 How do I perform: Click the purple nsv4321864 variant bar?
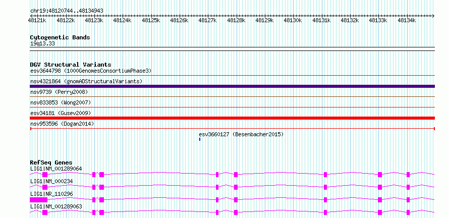pos(232,86)
